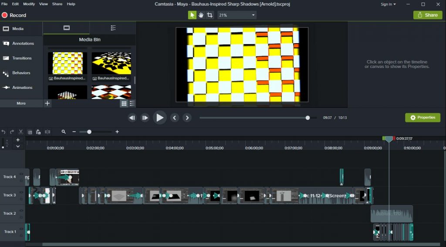Select the Pan hand tool
Viewport: 446px width, 247px height.
(x=201, y=15)
